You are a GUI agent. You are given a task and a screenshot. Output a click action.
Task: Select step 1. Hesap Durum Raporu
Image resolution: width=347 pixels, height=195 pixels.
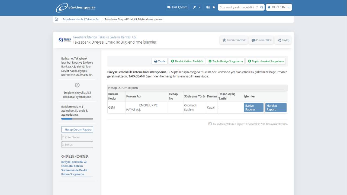pyautogui.click(x=77, y=129)
